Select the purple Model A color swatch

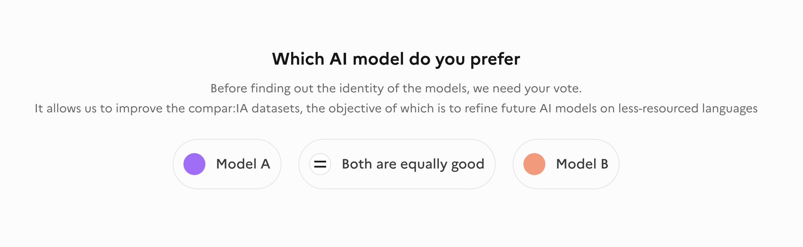pyautogui.click(x=194, y=164)
